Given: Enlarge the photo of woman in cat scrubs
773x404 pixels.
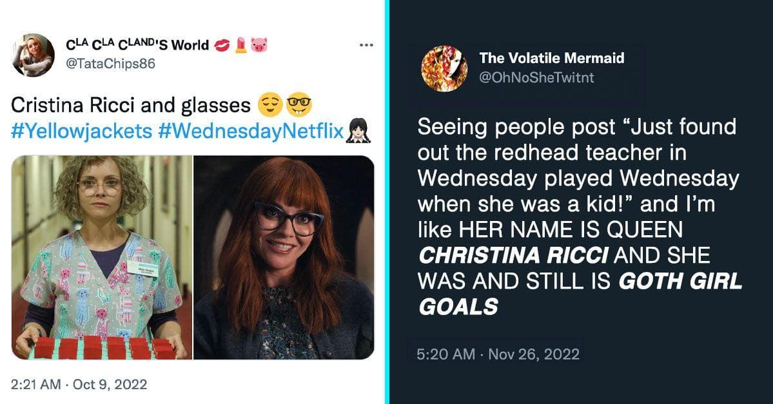Looking at the screenshot, I should tap(102, 257).
